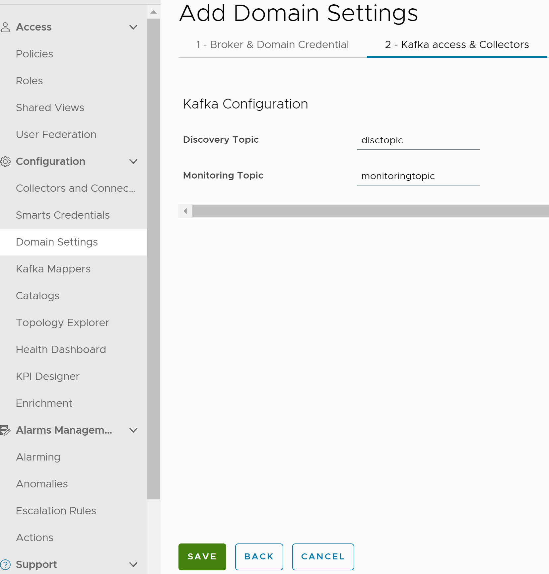Click the horizontal scrollbar thumb

[371, 211]
